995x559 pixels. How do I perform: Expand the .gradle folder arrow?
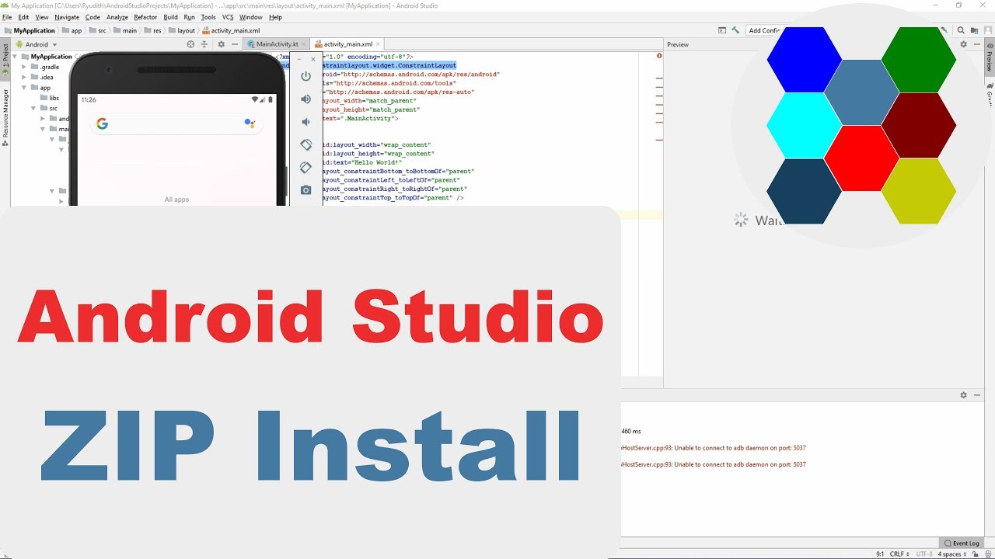click(x=24, y=67)
